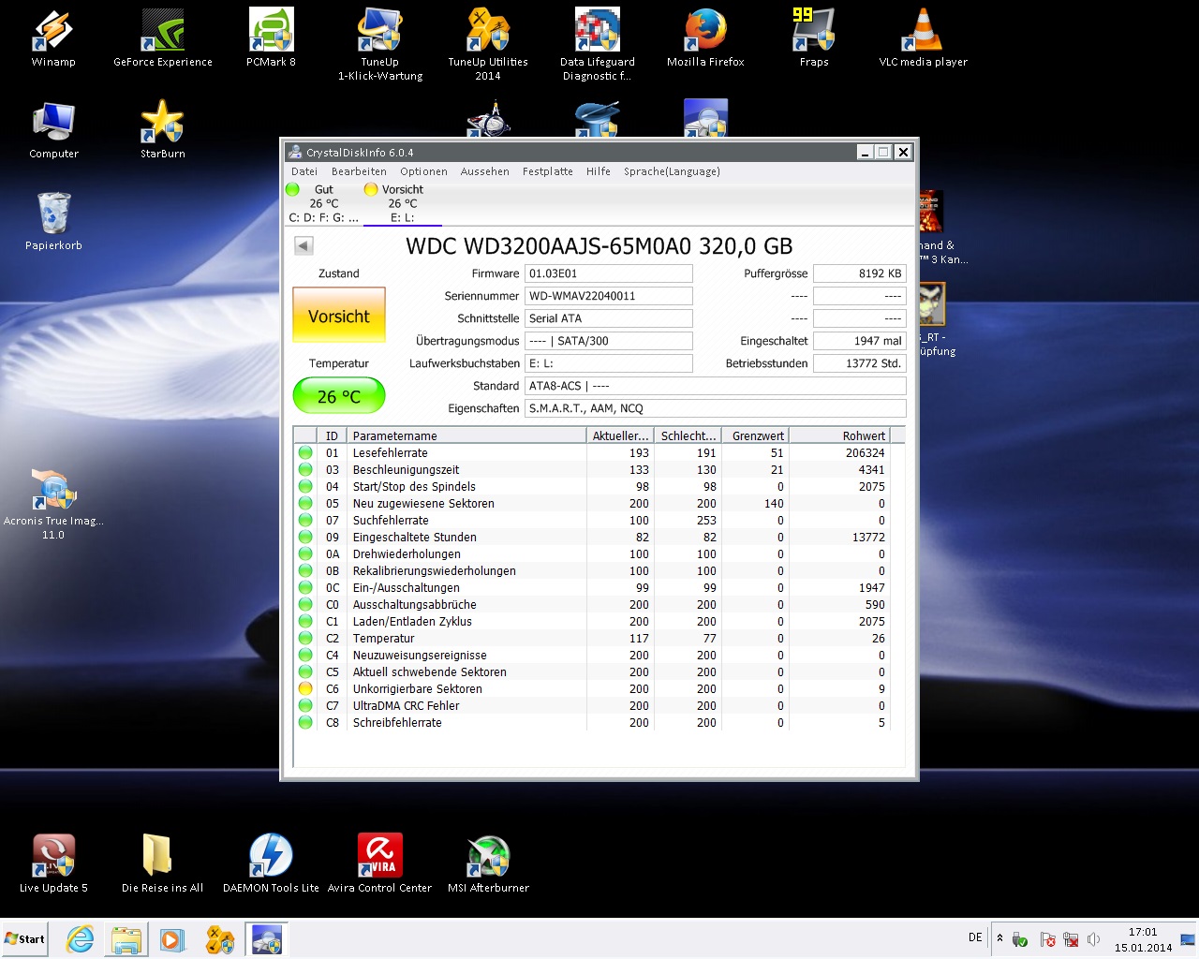
Task: Open Computer desktop icon
Action: (x=53, y=129)
